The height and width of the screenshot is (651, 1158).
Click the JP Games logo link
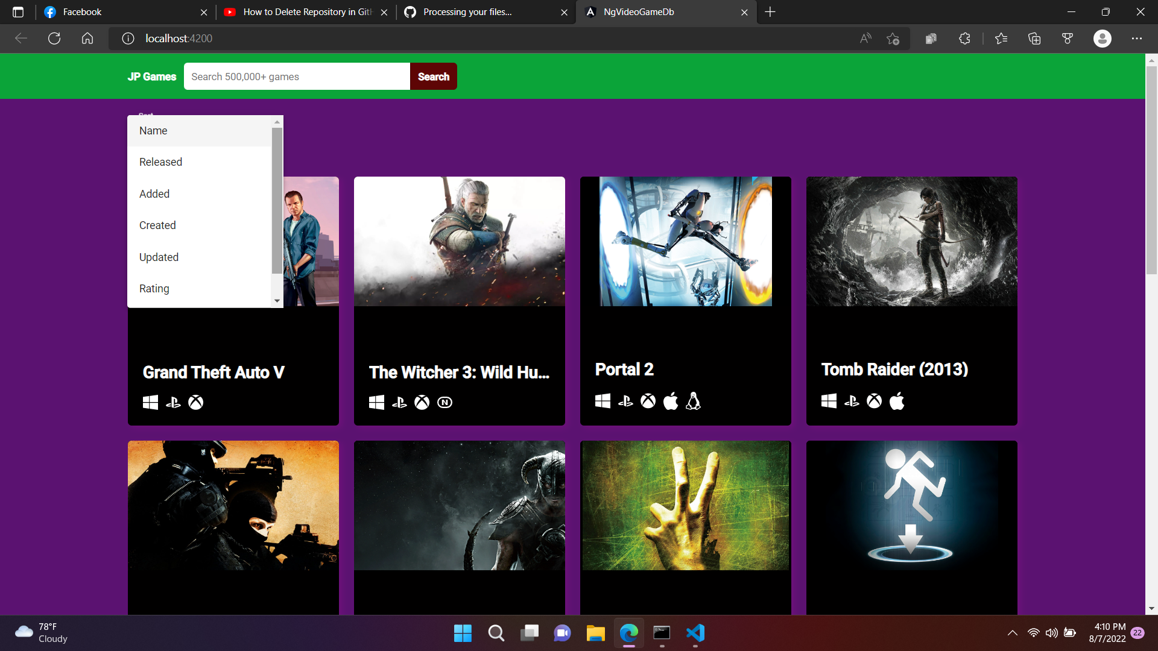coord(152,77)
